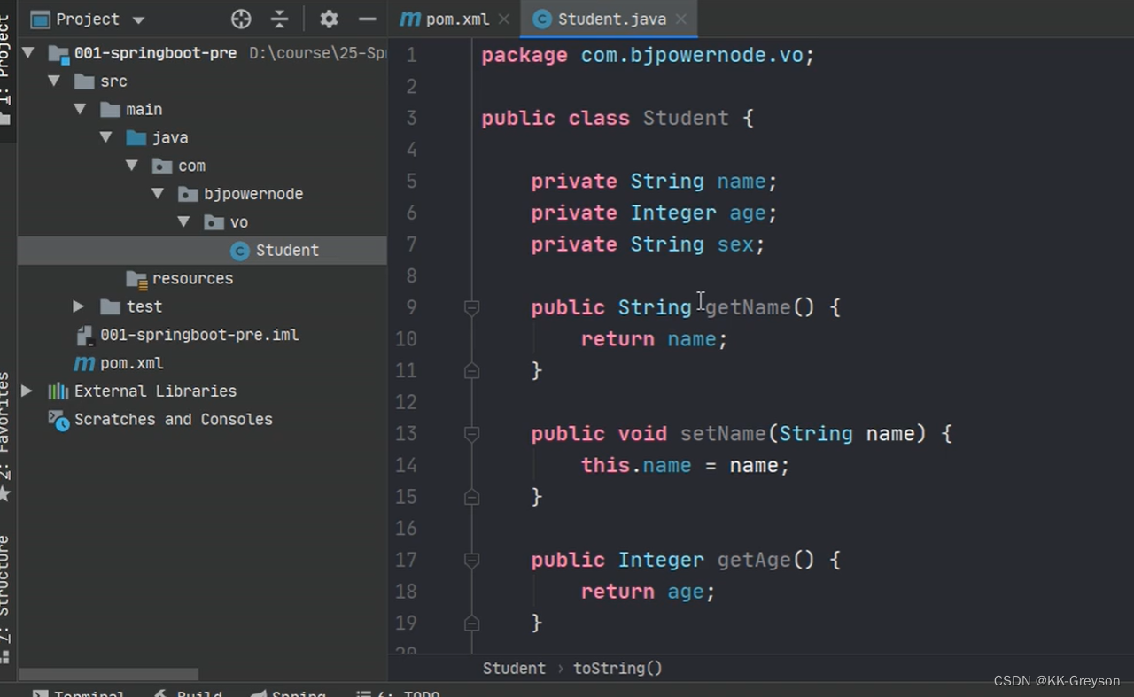Expand External Libraries node

point(27,391)
